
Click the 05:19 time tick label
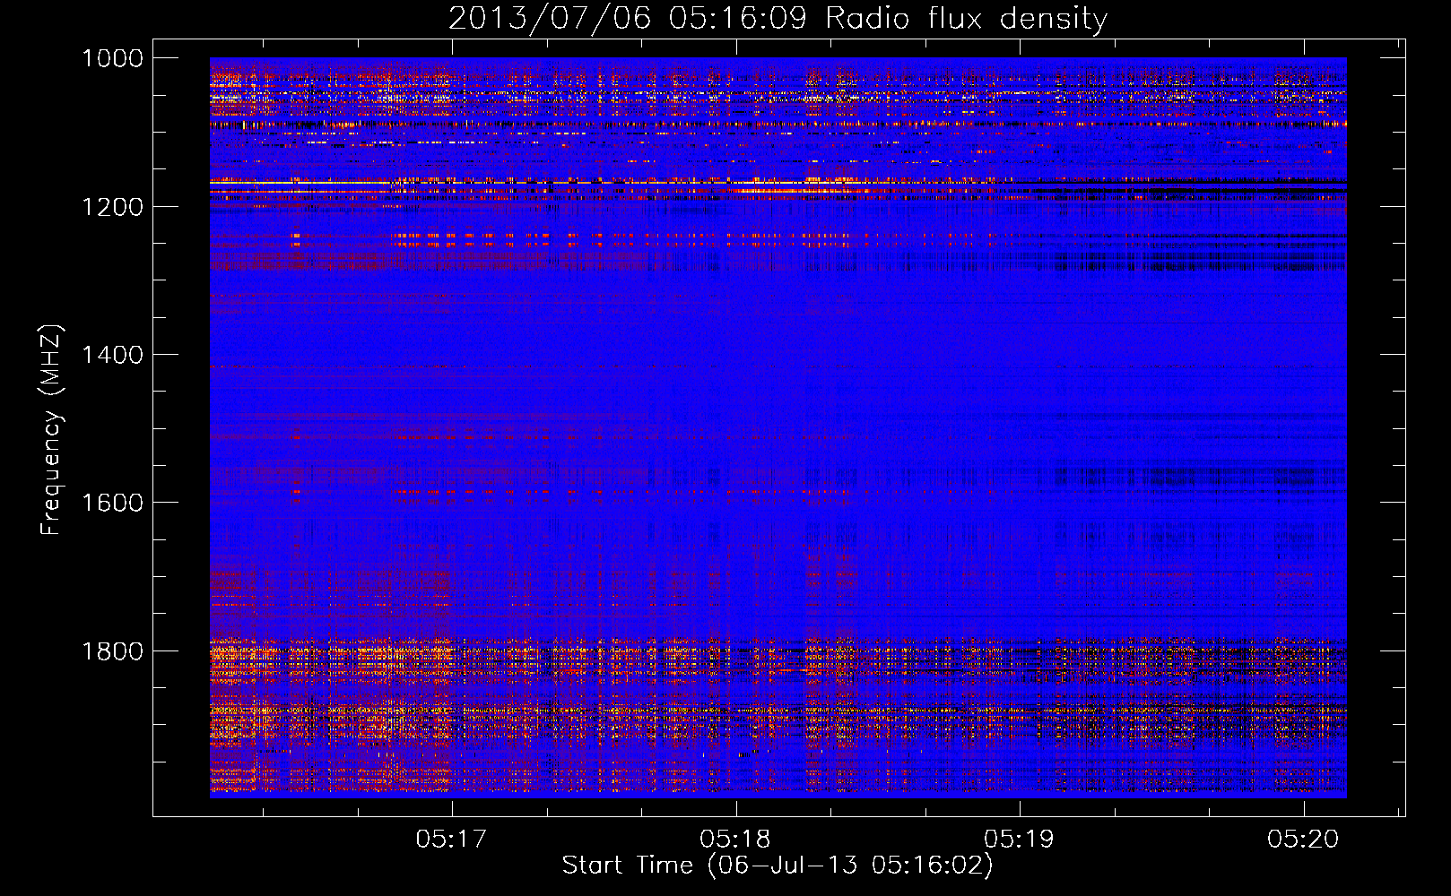(x=1019, y=839)
